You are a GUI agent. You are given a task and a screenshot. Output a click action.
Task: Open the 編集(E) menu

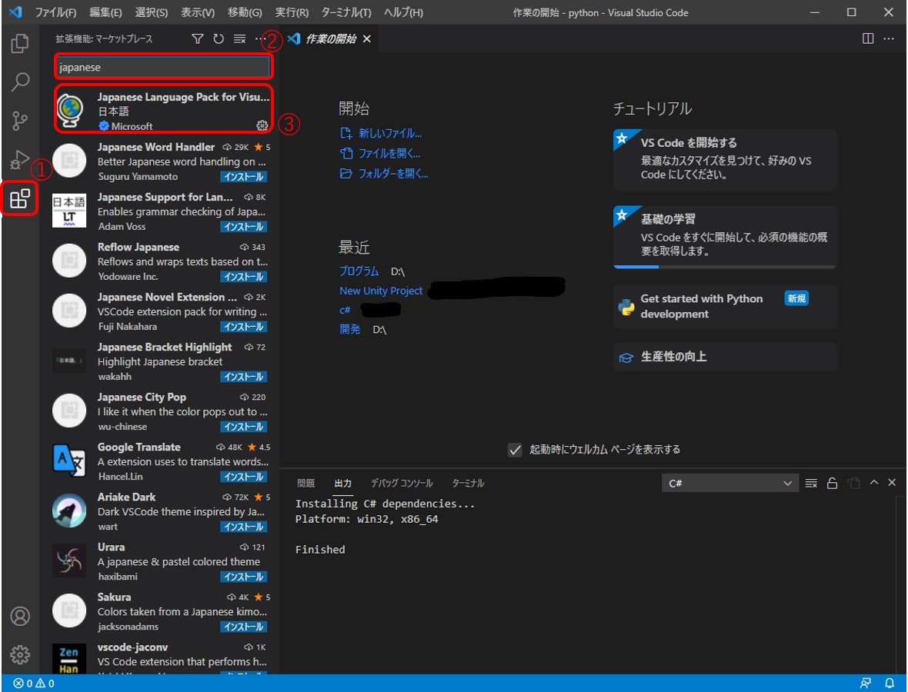pyautogui.click(x=105, y=12)
